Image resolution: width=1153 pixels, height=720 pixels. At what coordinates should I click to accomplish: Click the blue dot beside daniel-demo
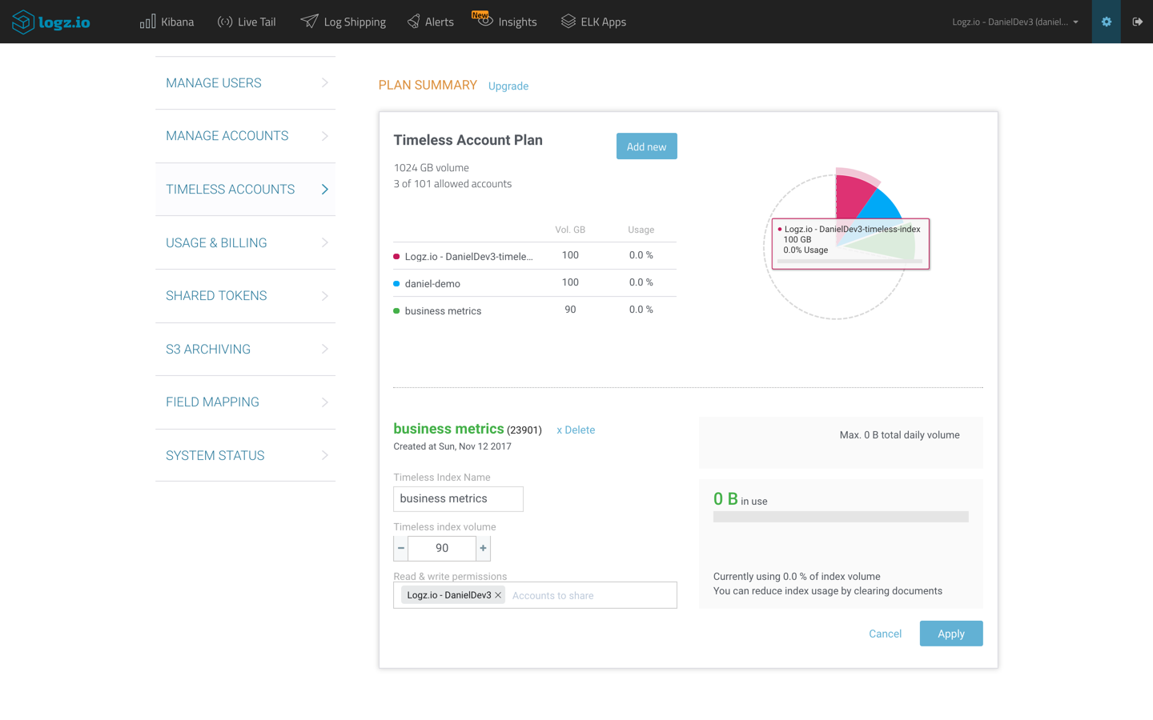point(396,284)
